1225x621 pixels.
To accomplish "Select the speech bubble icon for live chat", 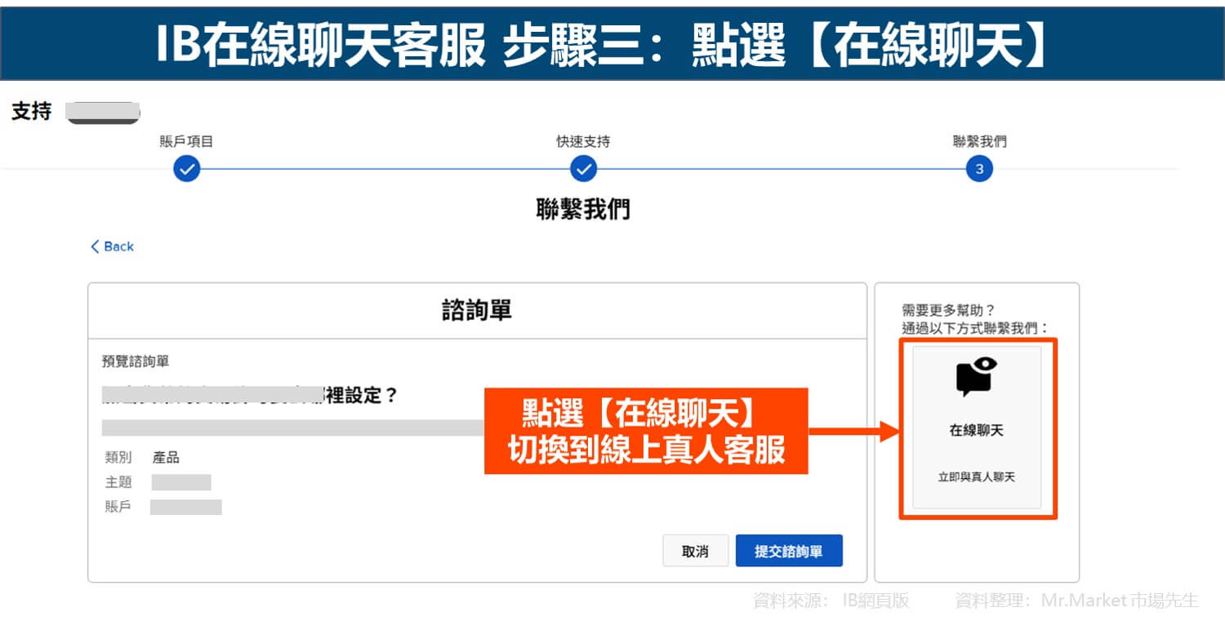I will pos(978,376).
